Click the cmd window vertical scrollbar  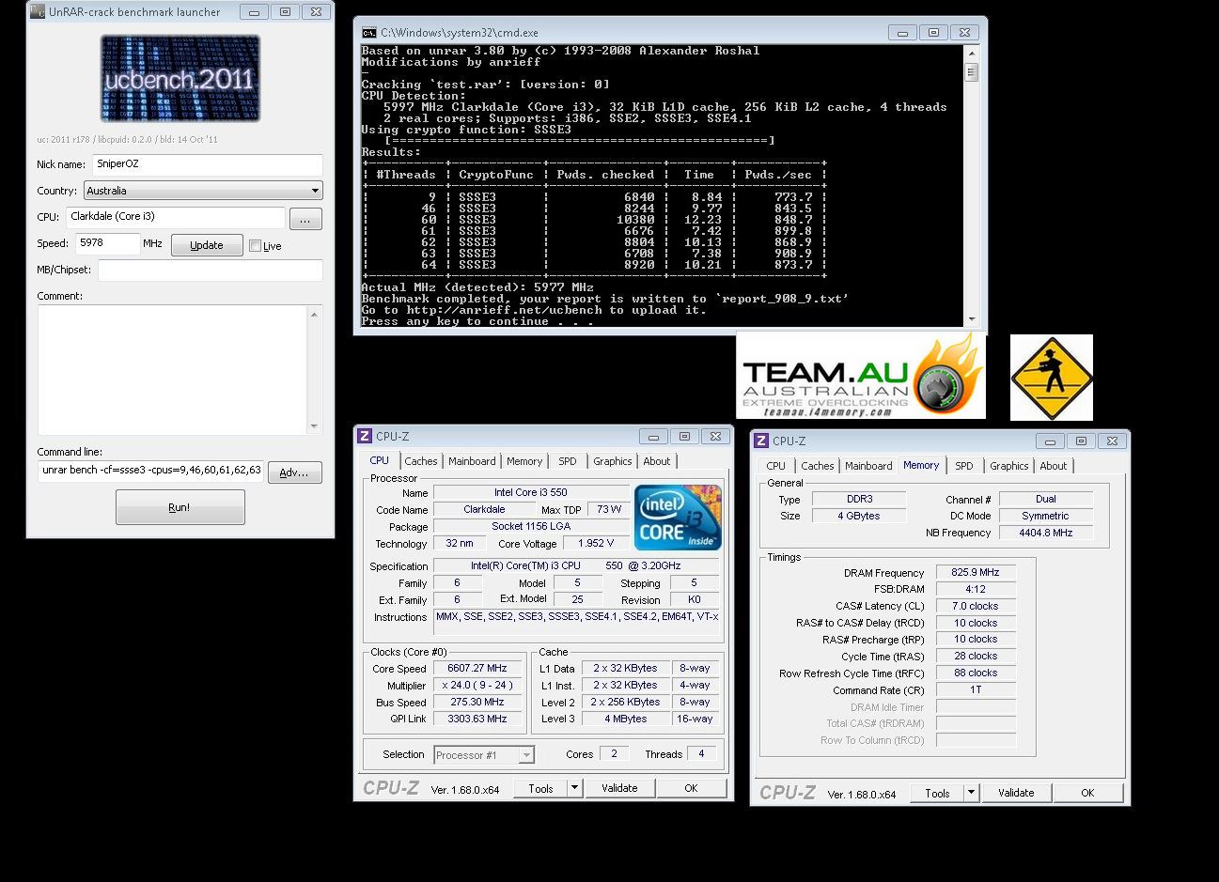[971, 188]
